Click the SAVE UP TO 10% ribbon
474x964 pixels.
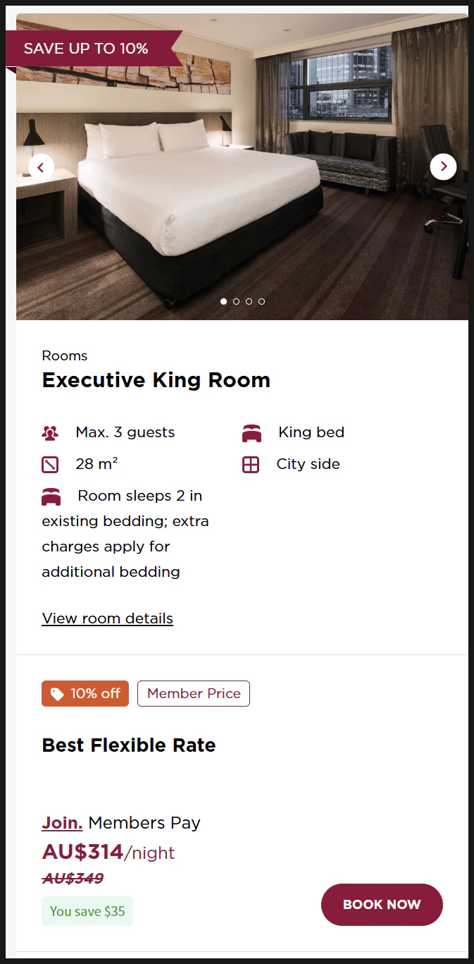tap(86, 49)
